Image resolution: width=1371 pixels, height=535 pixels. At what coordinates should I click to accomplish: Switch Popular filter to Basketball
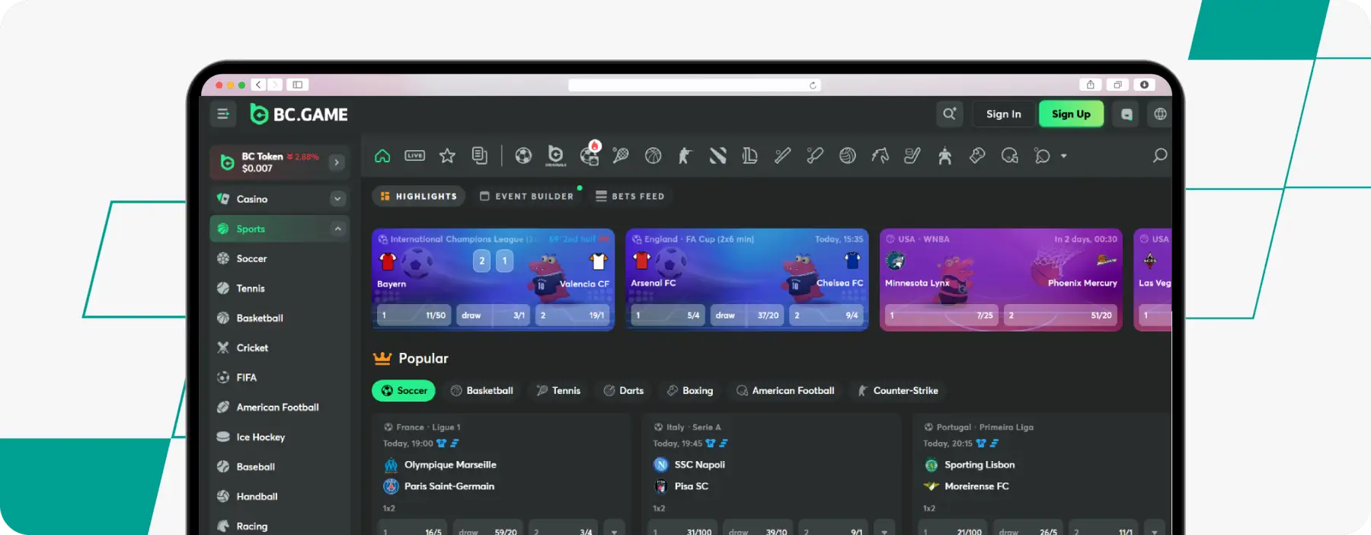click(481, 391)
